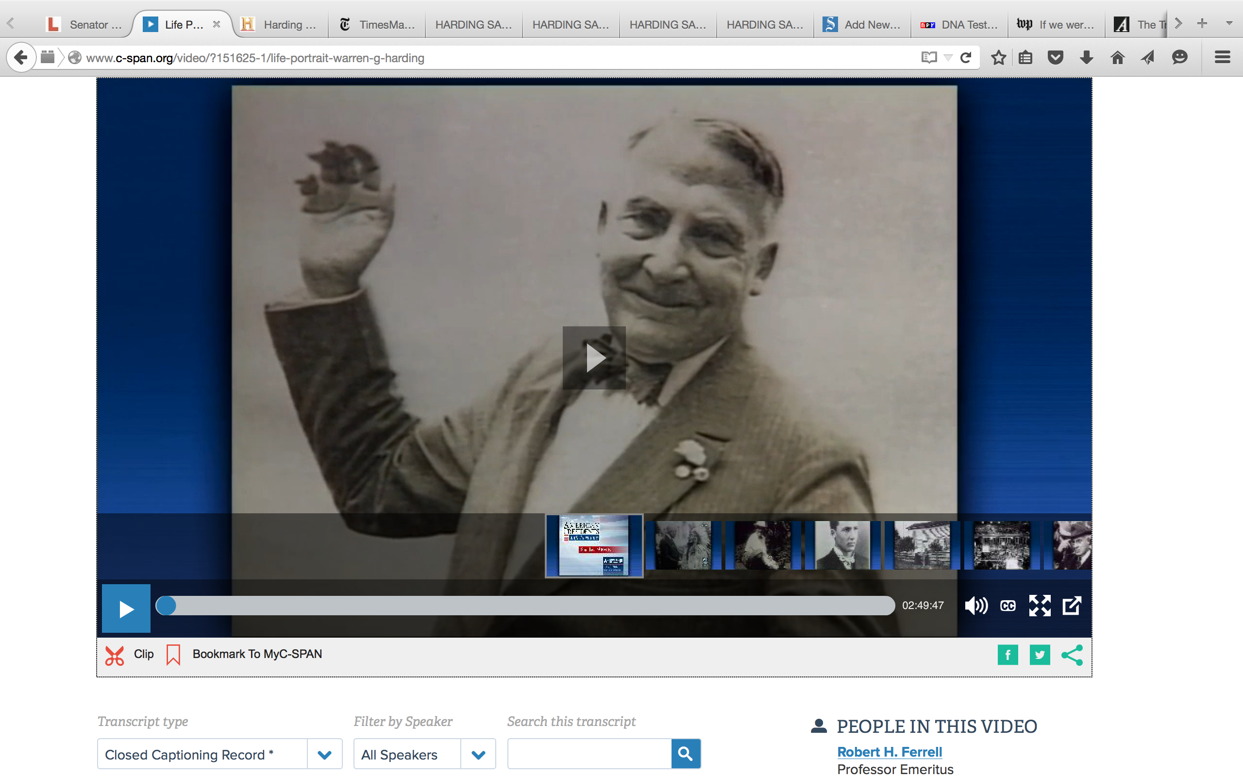Click the green share network icon
1243x777 pixels.
[x=1072, y=655]
